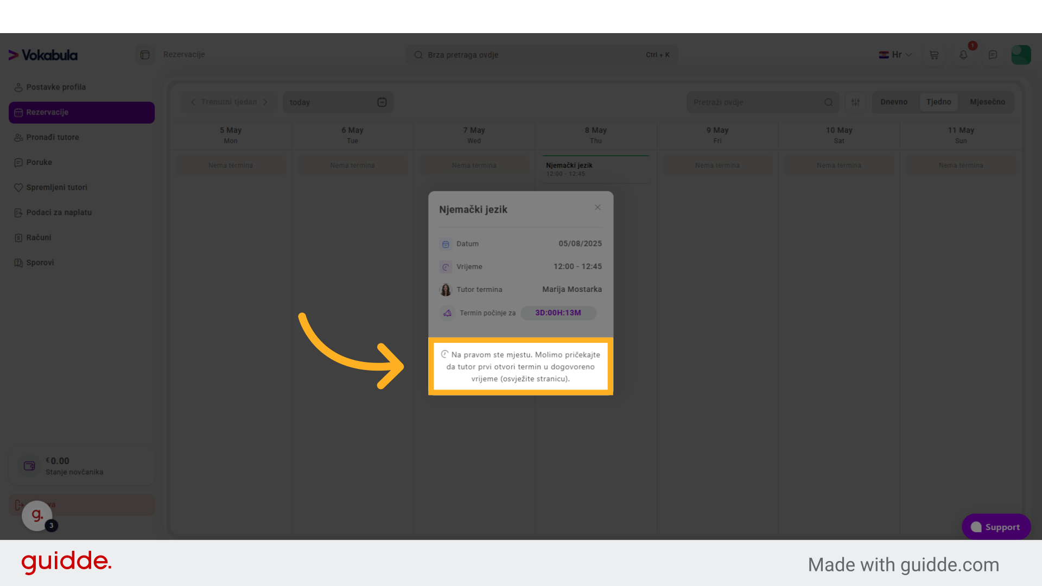Switch to Mjesečno view
The width and height of the screenshot is (1042, 586).
(x=987, y=102)
